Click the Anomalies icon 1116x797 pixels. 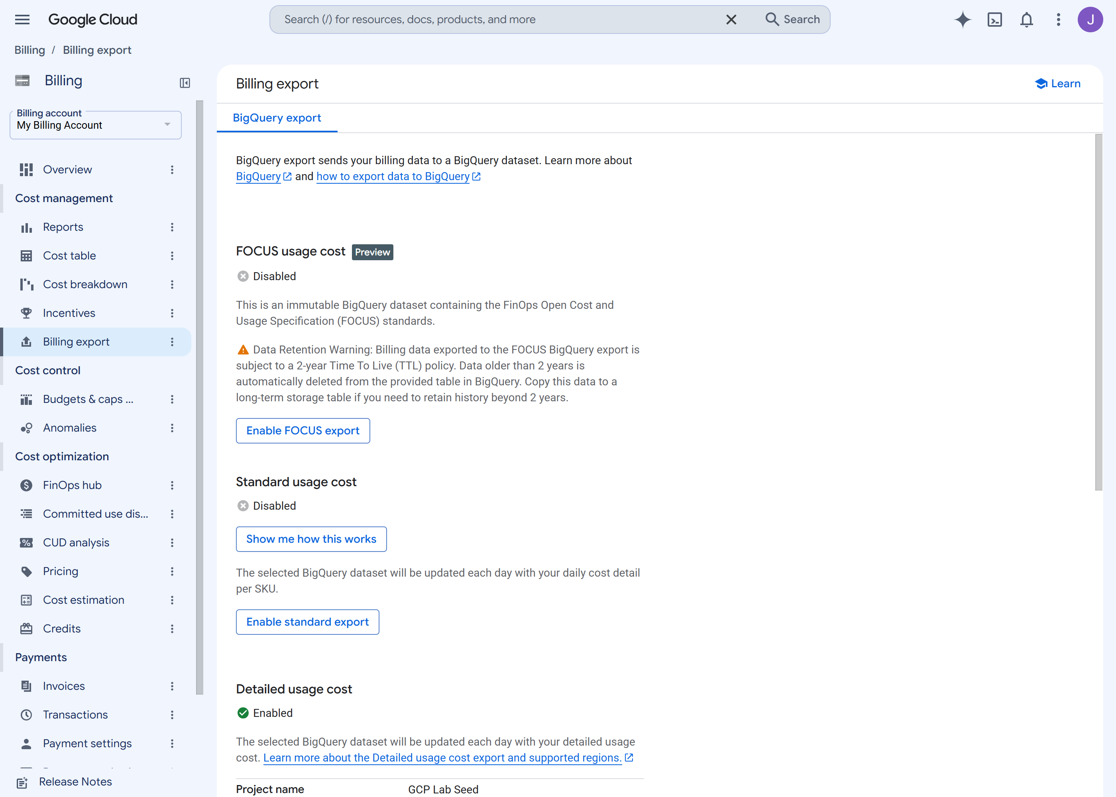(x=26, y=428)
